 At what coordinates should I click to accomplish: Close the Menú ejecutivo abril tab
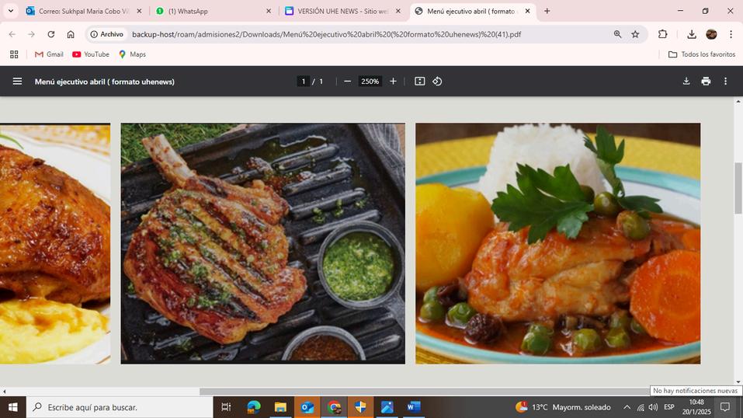(527, 11)
